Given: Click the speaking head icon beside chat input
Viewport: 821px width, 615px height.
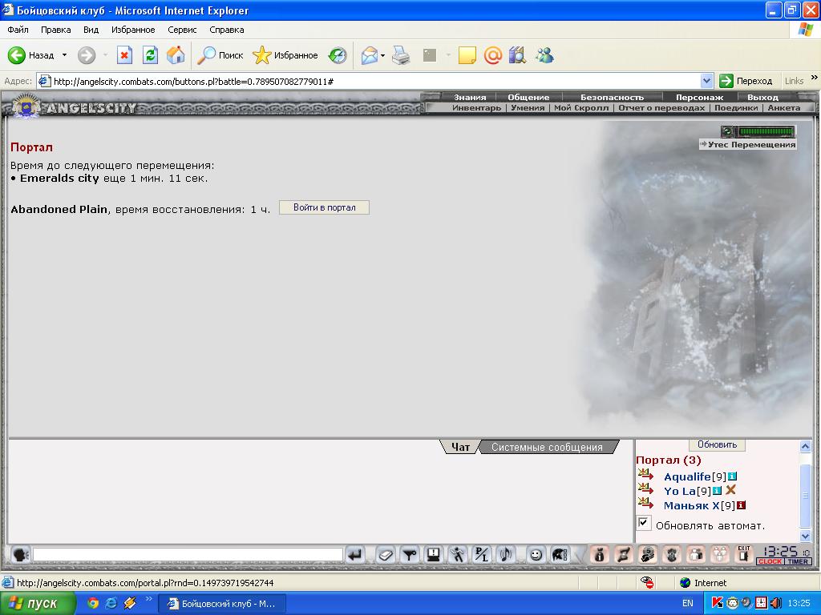Looking at the screenshot, I should point(20,555).
